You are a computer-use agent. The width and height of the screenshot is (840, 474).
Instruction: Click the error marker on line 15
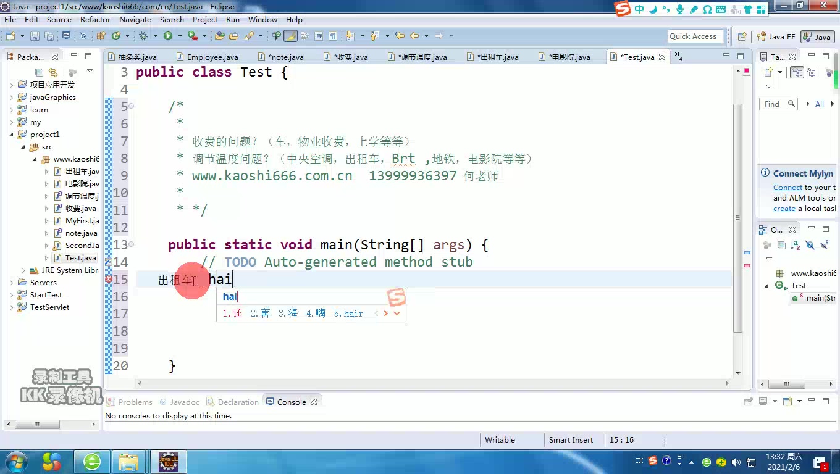(109, 280)
